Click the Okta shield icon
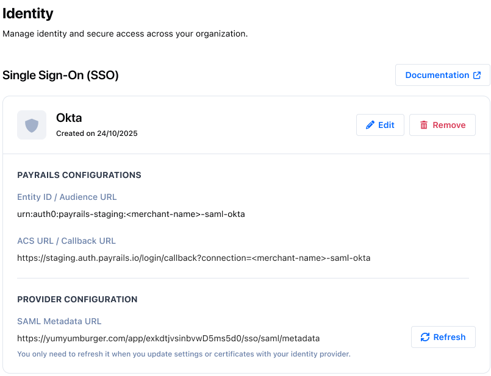 click(x=32, y=125)
